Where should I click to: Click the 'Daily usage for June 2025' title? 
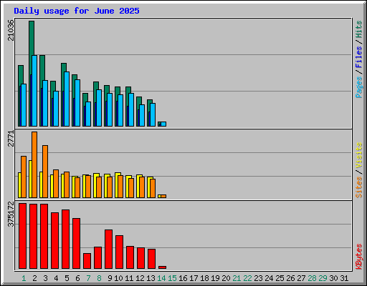click(77, 11)
